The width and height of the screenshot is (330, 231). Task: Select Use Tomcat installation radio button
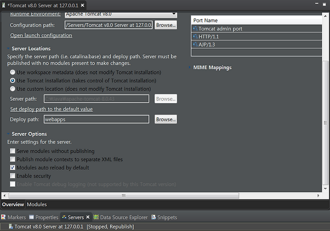coord(13,80)
